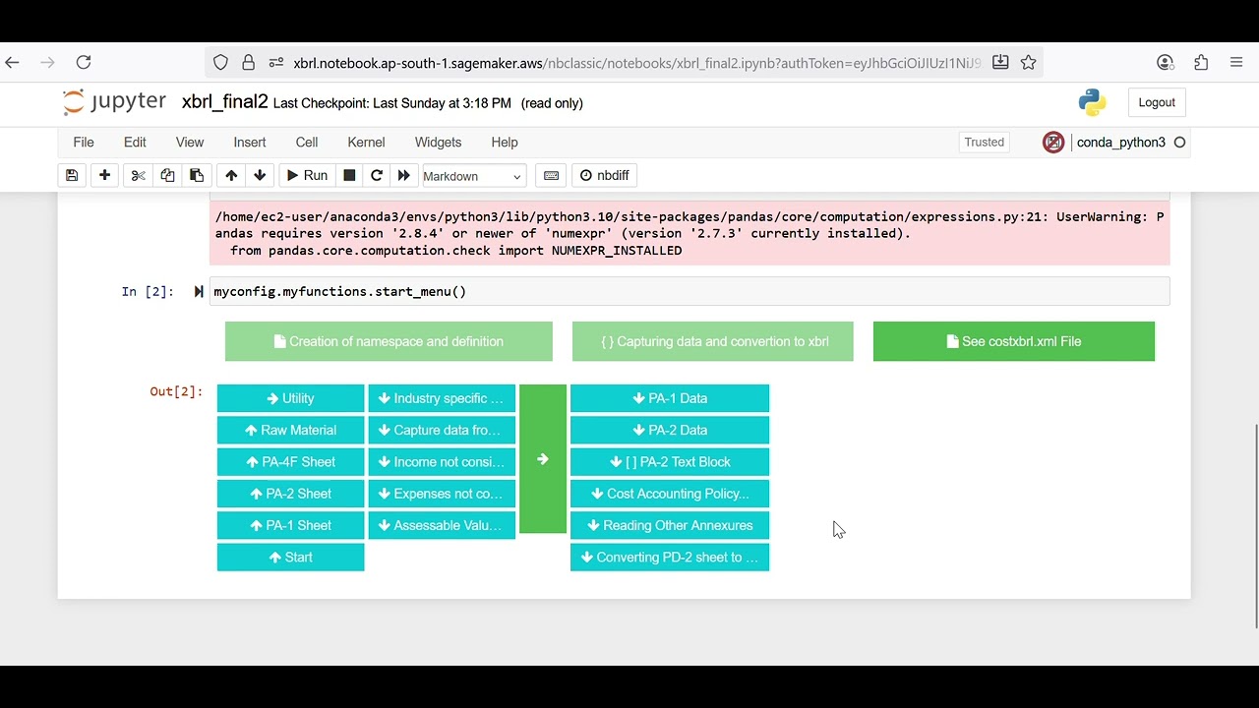
Task: Interrupt the kernel with the stop icon
Action: pyautogui.click(x=349, y=176)
